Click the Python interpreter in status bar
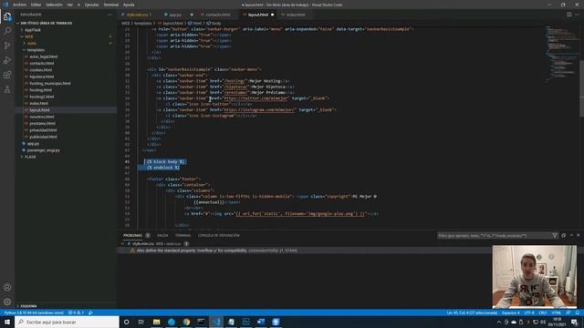Screen dimensions: 584x328 click(x=34, y=313)
